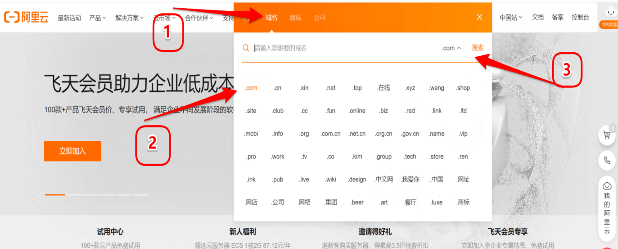Open 控制台 in the top bar
The height and width of the screenshot is (249, 618).
[580, 18]
